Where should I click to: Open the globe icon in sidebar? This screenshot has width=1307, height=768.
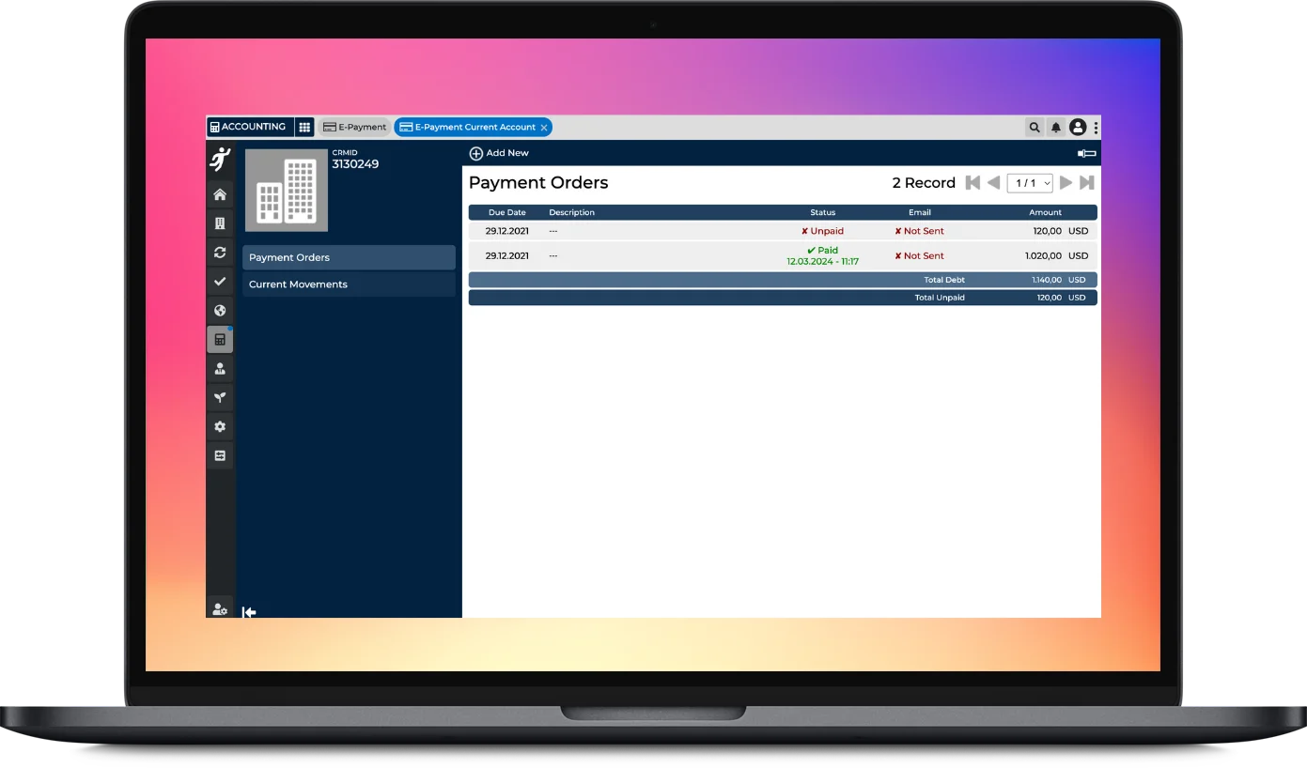pyautogui.click(x=220, y=311)
